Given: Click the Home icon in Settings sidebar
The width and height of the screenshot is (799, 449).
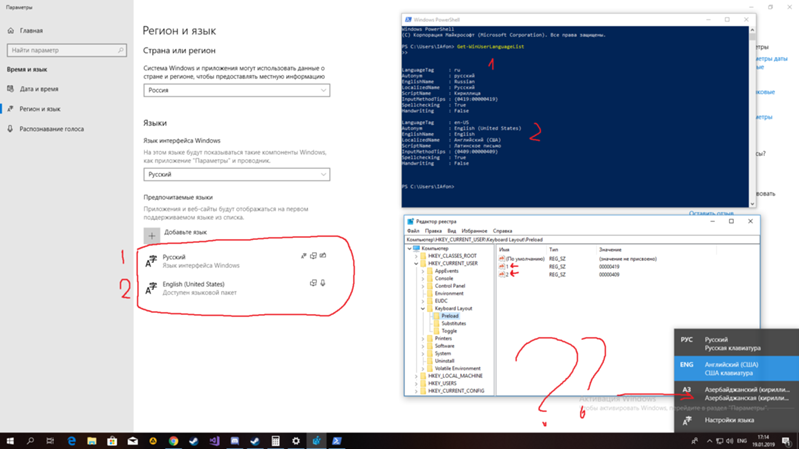Looking at the screenshot, I should click(x=11, y=31).
